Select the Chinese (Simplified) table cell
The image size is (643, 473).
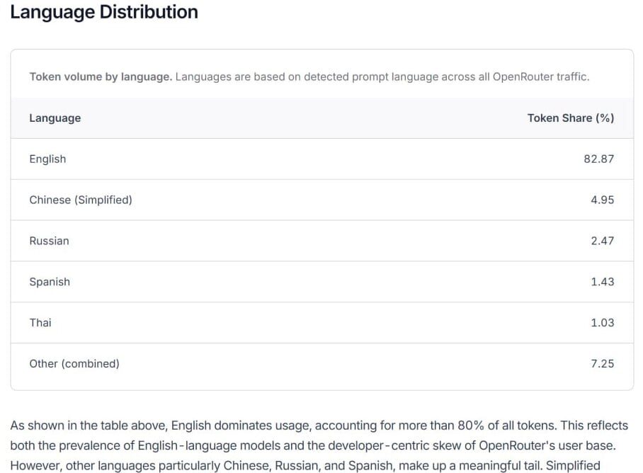[x=81, y=200]
